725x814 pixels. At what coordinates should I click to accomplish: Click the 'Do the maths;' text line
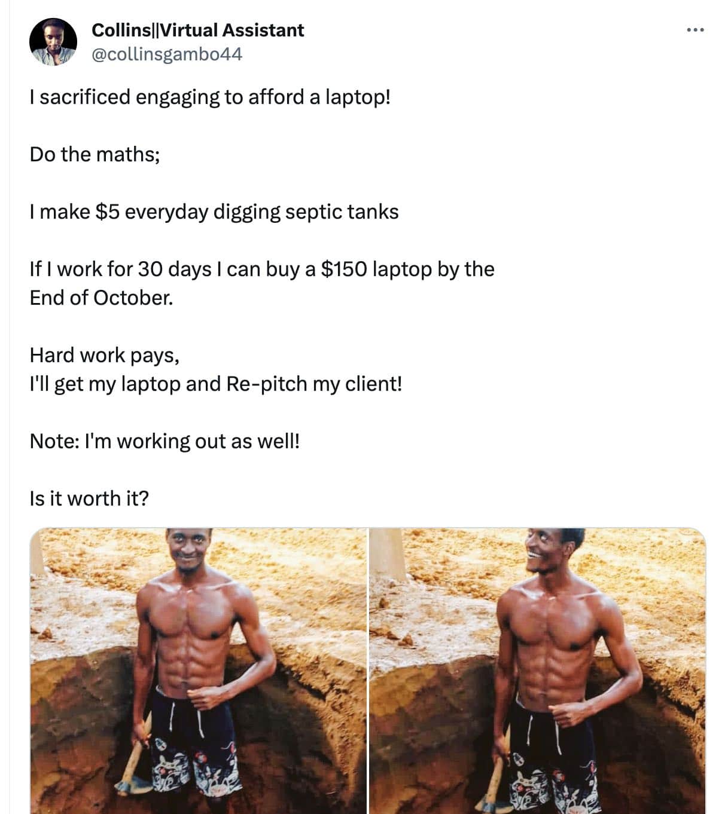pyautogui.click(x=95, y=154)
